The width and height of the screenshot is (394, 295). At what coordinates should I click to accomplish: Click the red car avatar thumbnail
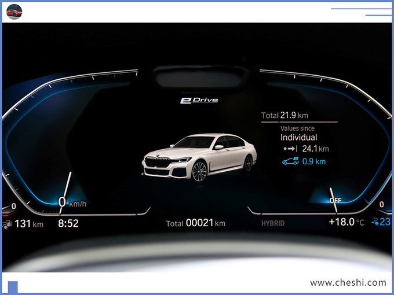point(14,11)
